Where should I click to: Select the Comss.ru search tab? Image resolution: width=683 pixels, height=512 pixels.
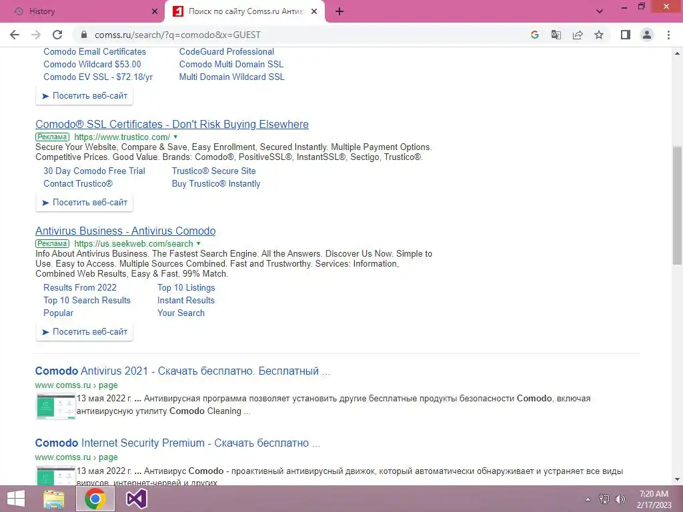pos(245,11)
